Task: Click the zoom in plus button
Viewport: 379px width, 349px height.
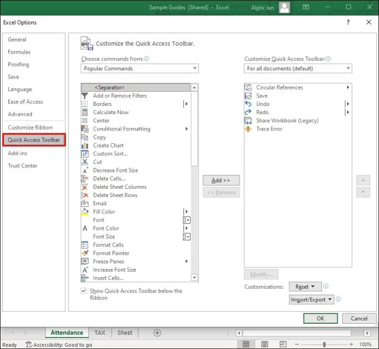Action: (x=351, y=345)
